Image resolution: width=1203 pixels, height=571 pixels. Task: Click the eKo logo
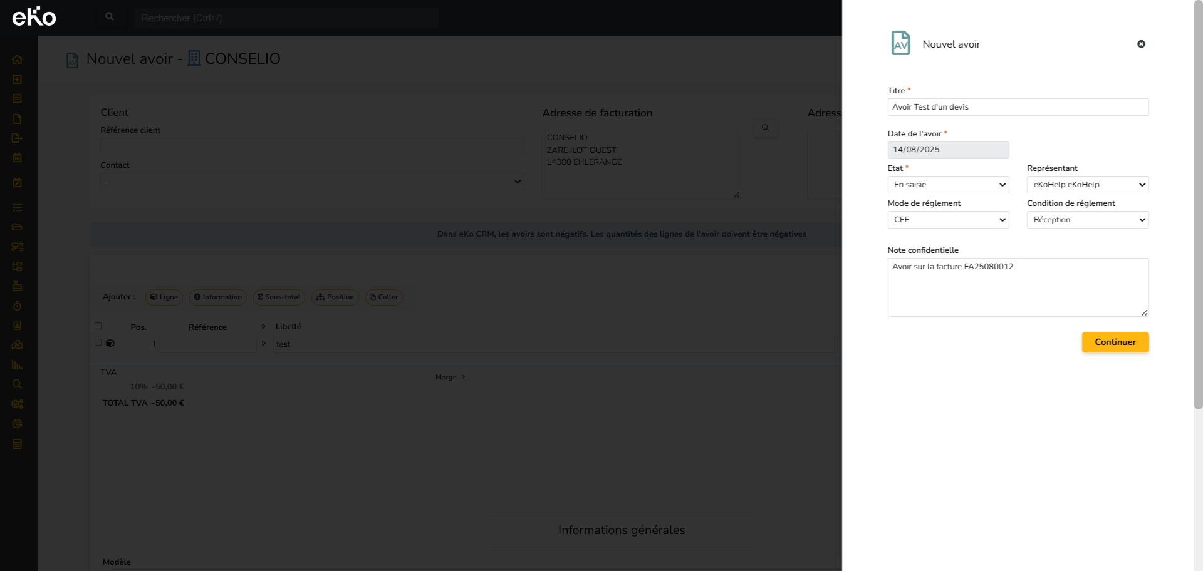pyautogui.click(x=34, y=17)
